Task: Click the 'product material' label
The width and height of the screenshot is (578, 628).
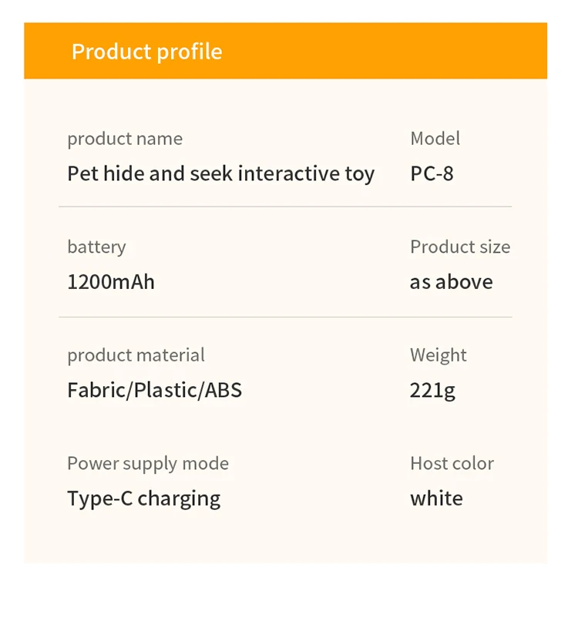Action: (x=136, y=355)
